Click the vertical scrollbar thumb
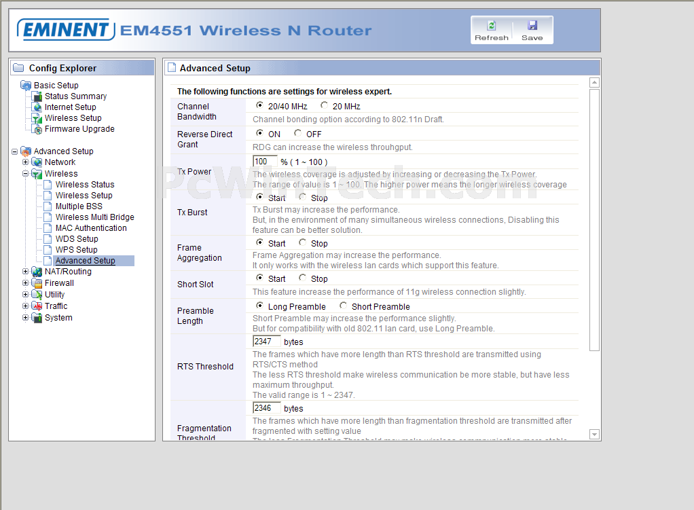 pos(594,220)
